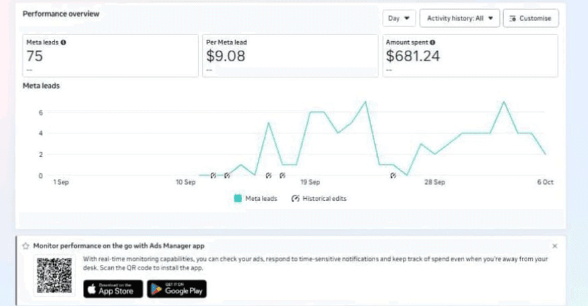Select the Amount spent card showing $681.24
Viewport: 588px width, 306px height.
[x=470, y=56]
